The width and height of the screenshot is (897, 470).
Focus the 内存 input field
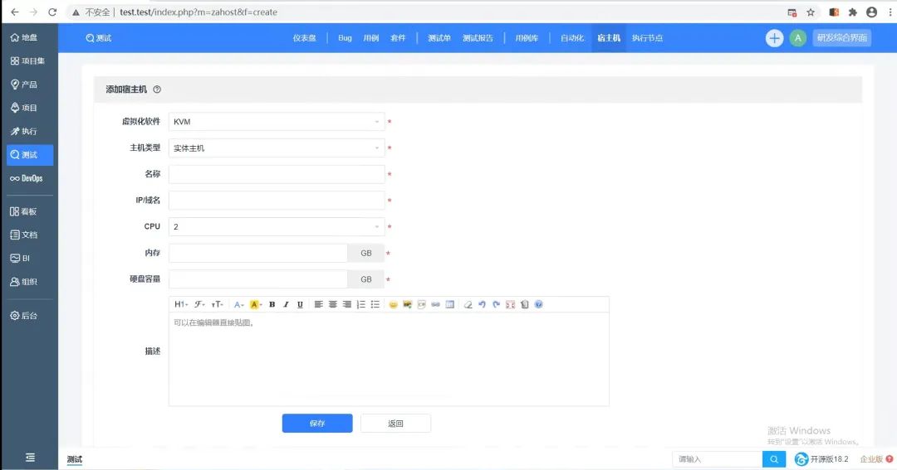258,253
